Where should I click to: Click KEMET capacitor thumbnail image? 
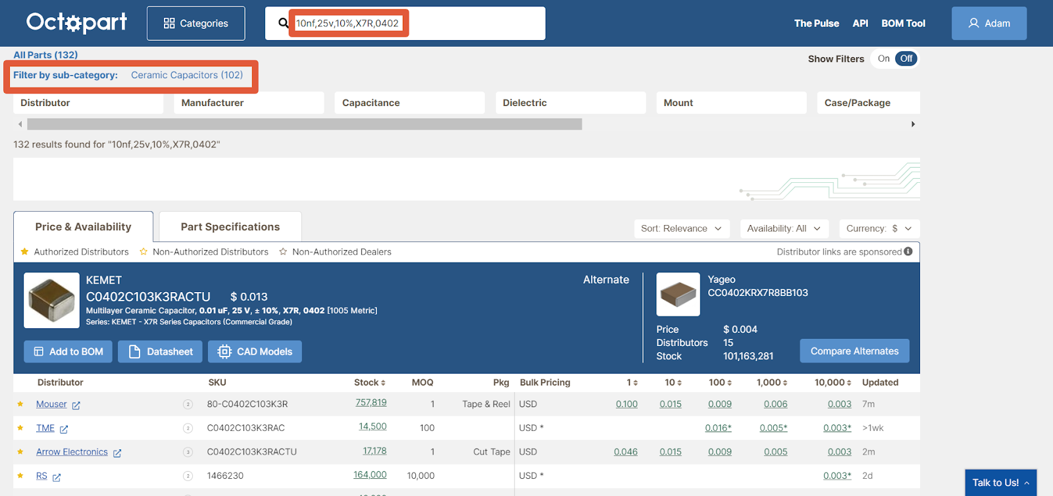(x=51, y=300)
